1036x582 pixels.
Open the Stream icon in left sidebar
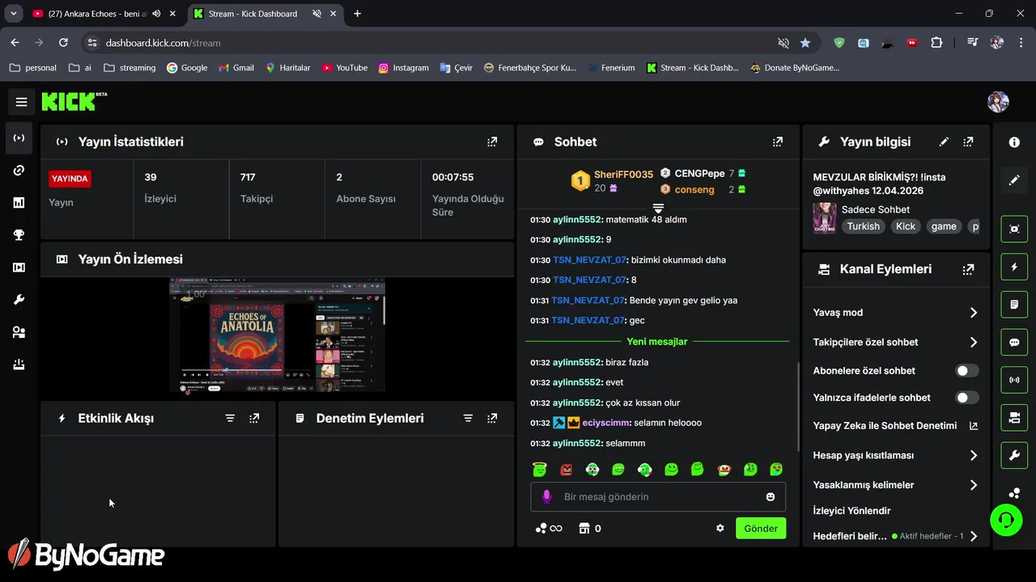(19, 138)
